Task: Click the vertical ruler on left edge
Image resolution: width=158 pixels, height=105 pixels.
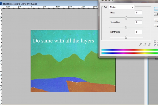Action: point(1,56)
